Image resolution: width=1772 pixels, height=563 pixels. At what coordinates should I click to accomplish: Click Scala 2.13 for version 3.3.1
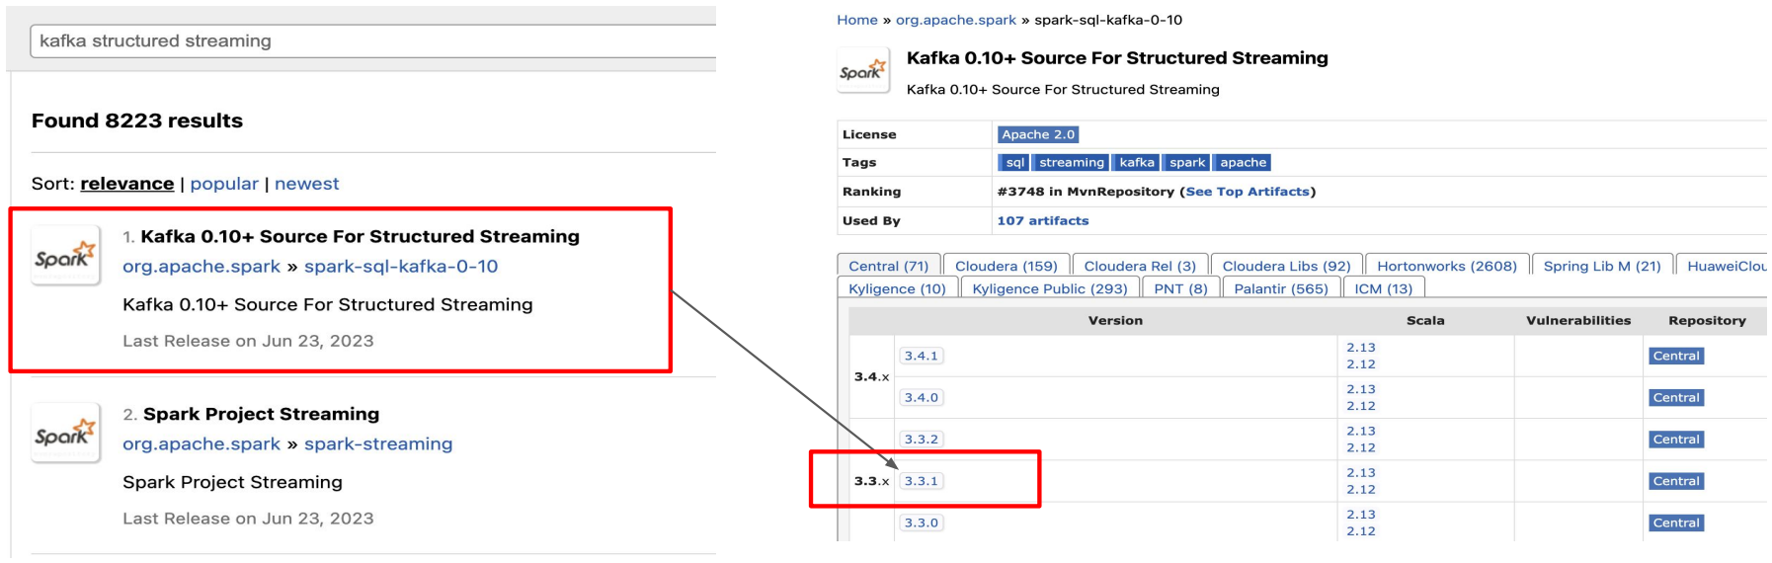click(x=1361, y=473)
